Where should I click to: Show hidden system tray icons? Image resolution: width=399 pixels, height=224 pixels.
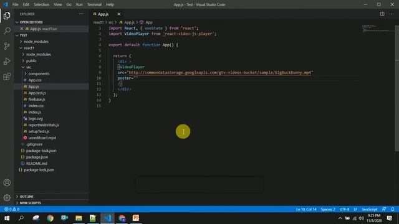tap(340, 218)
